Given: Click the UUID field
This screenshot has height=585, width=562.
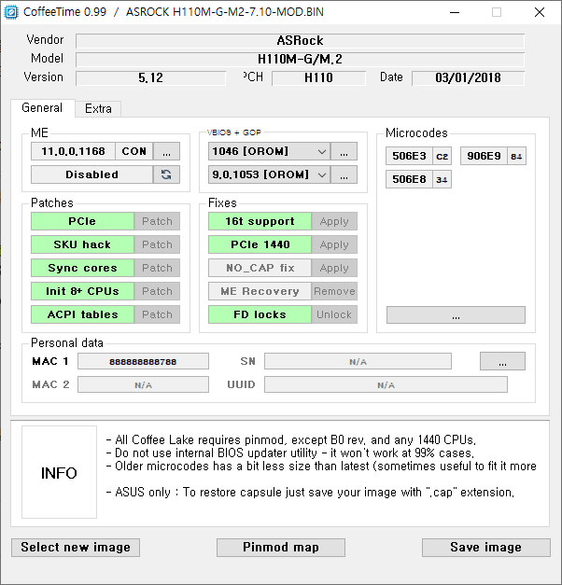Looking at the screenshot, I should tap(386, 384).
